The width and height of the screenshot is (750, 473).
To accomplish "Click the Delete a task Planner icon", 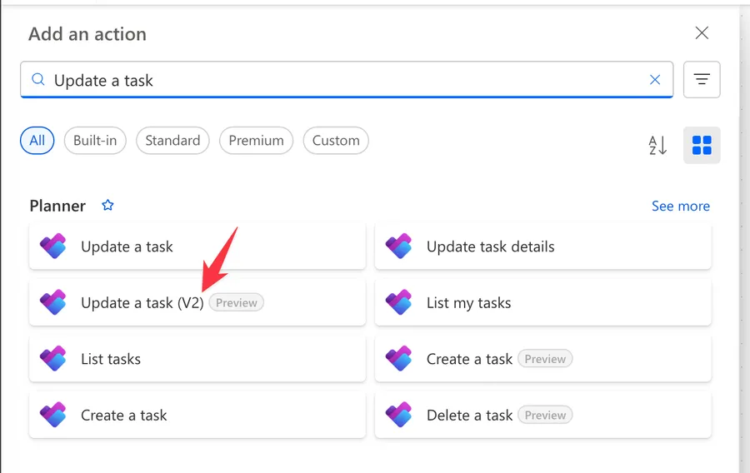I will pyautogui.click(x=399, y=415).
